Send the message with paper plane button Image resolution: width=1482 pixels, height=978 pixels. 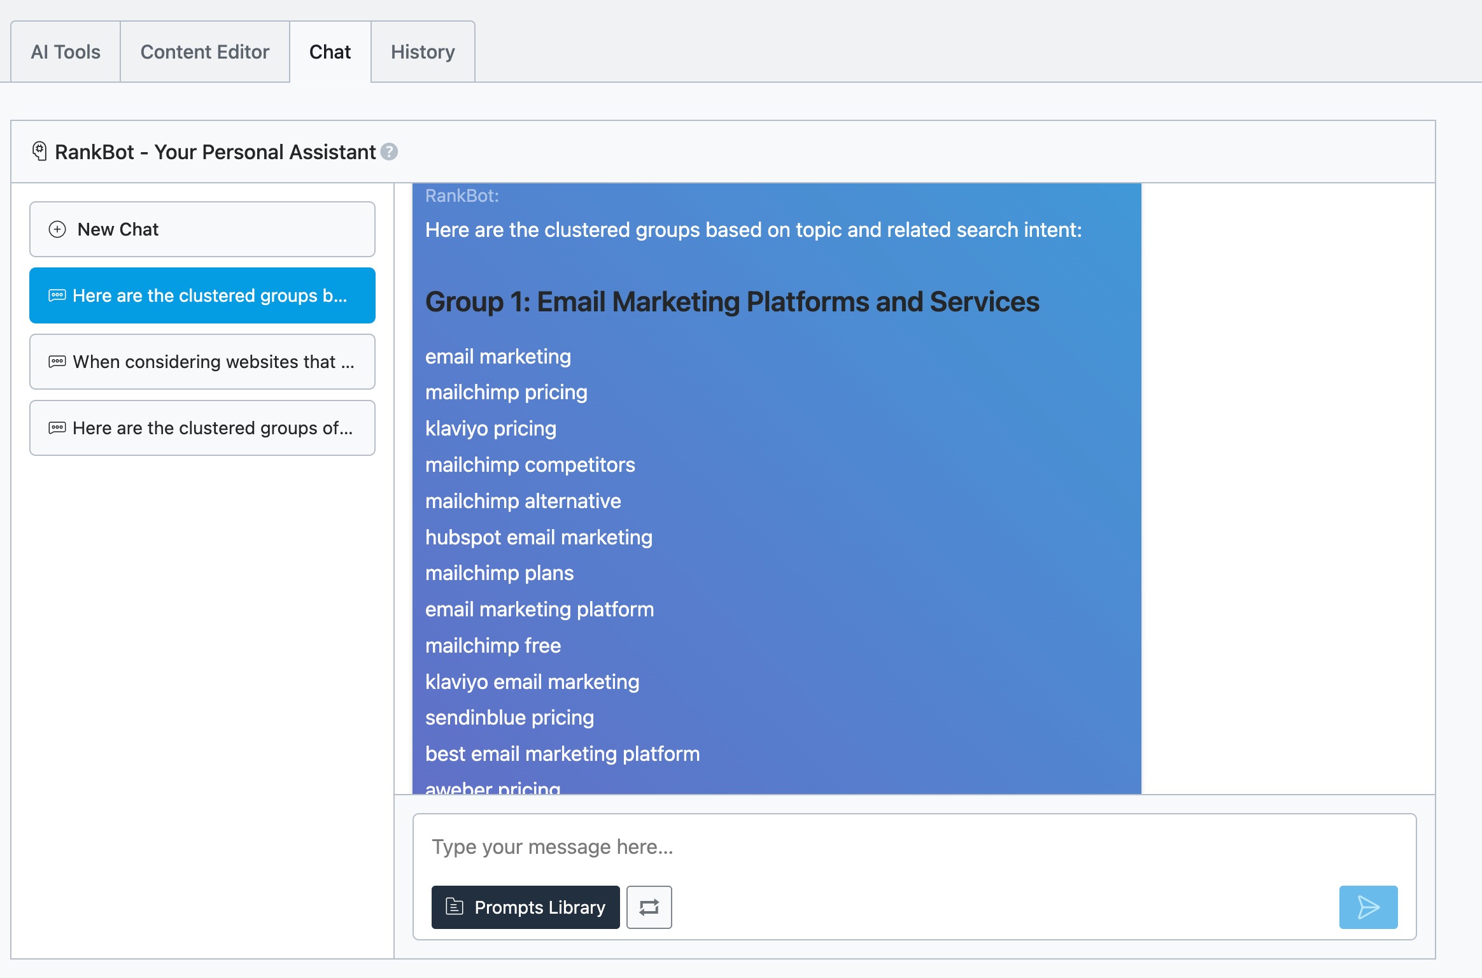[x=1368, y=907]
